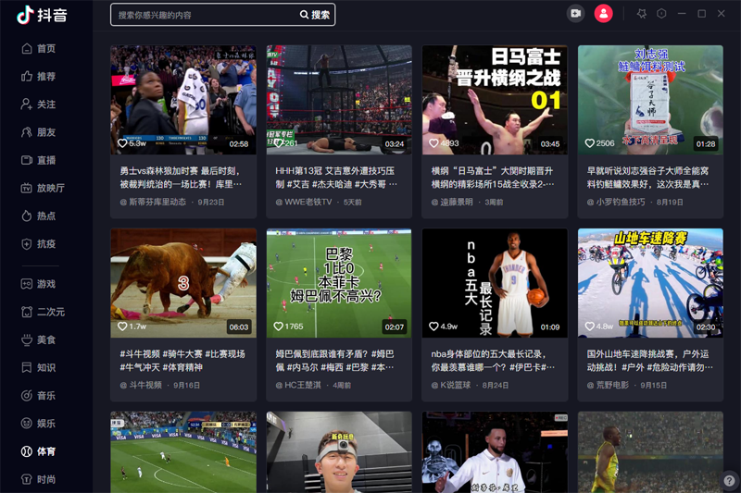Like the 1765 heart on Paris football video

pos(279,326)
